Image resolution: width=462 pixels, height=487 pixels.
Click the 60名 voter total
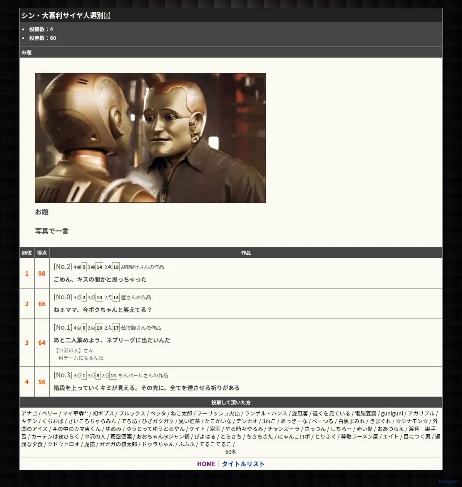click(x=231, y=452)
